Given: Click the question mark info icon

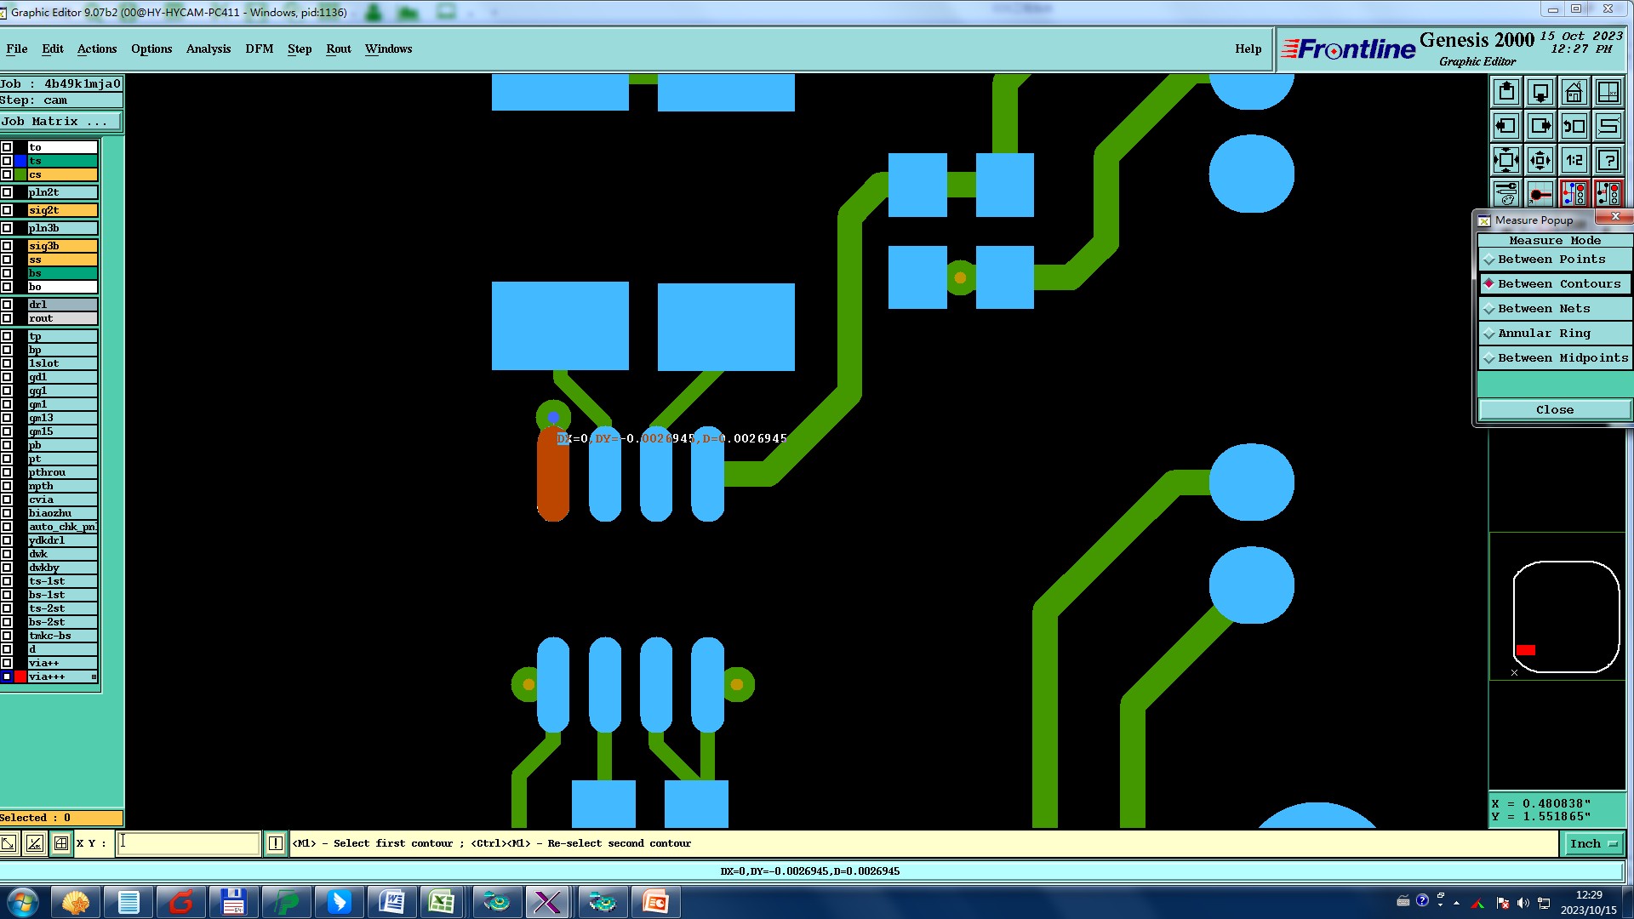Looking at the screenshot, I should pos(1608,160).
